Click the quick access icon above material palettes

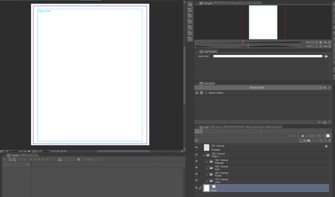point(190,4)
